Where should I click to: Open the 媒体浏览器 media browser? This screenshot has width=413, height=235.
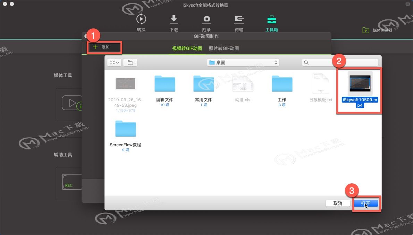click(378, 30)
